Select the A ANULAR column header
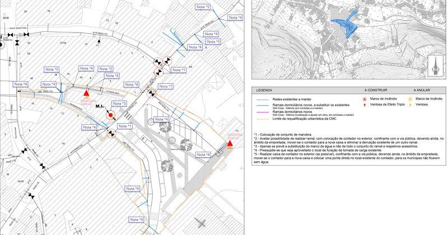Viewport: 448px width, 235px height. (422, 90)
